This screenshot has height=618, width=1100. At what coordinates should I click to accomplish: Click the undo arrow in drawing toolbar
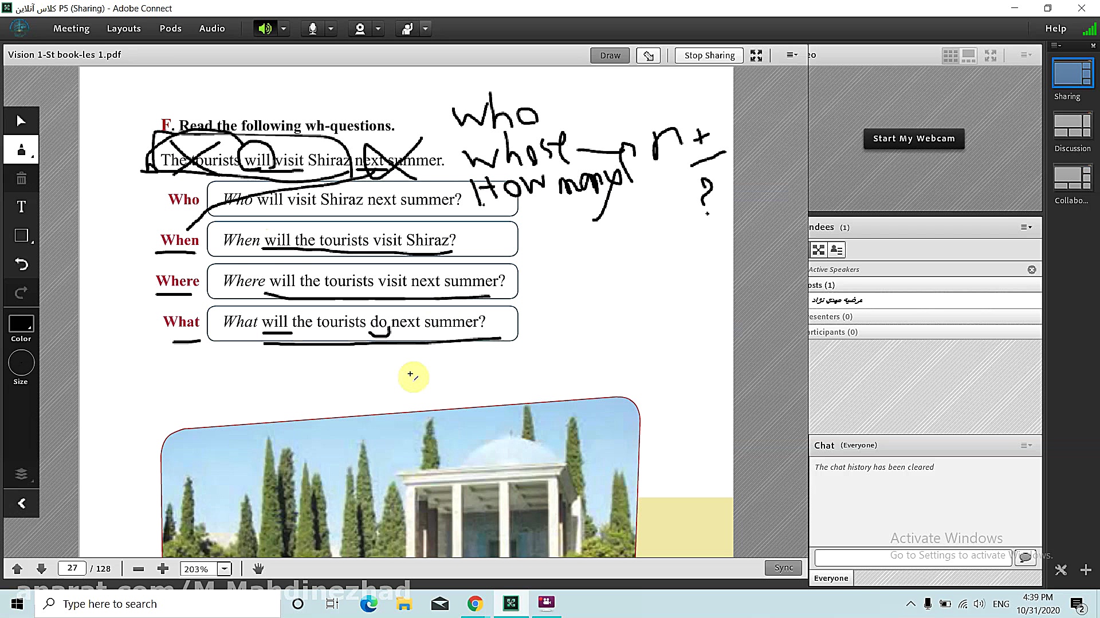[x=21, y=264]
